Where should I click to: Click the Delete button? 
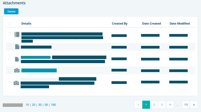click(x=11, y=11)
